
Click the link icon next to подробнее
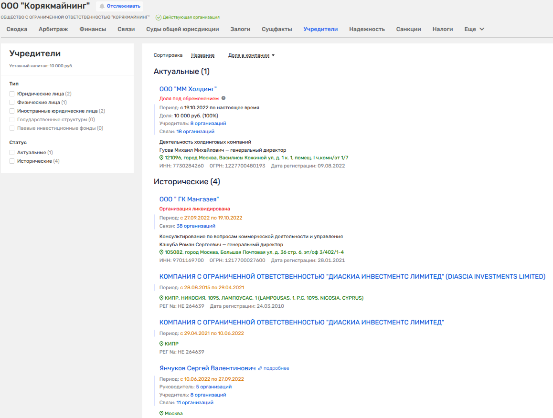point(260,368)
